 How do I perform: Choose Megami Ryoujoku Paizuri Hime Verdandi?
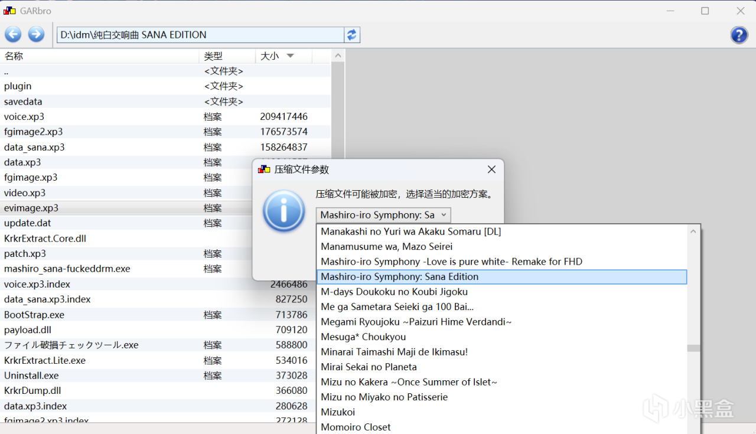pyautogui.click(x=502, y=322)
